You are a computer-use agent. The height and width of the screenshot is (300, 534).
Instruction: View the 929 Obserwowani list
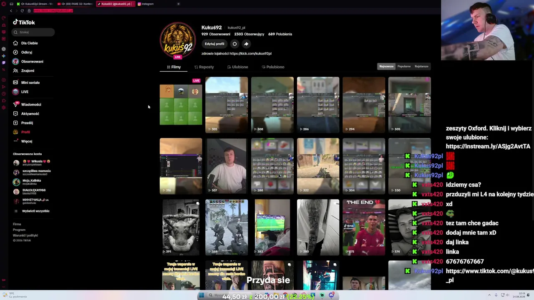coord(216,34)
